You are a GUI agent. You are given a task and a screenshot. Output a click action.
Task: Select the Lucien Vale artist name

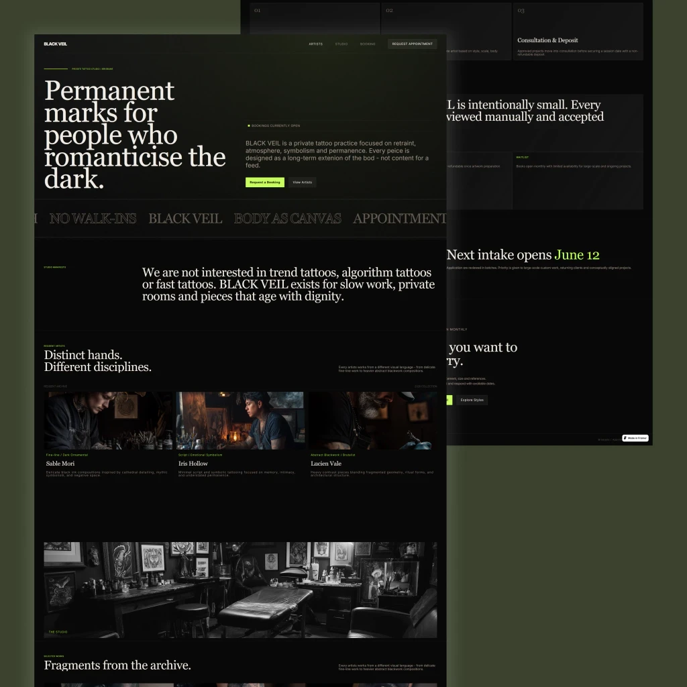[x=325, y=464]
